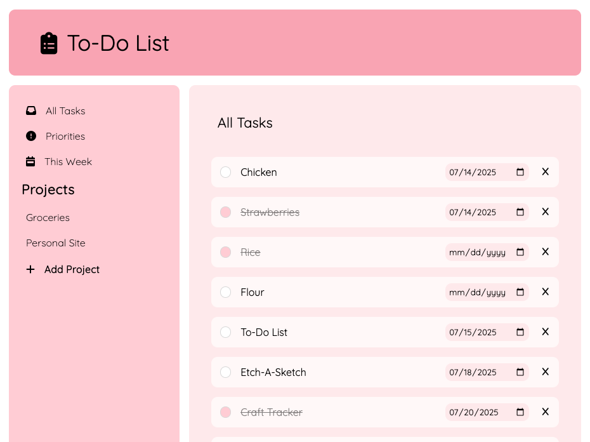Show the Priorities task view

click(65, 137)
